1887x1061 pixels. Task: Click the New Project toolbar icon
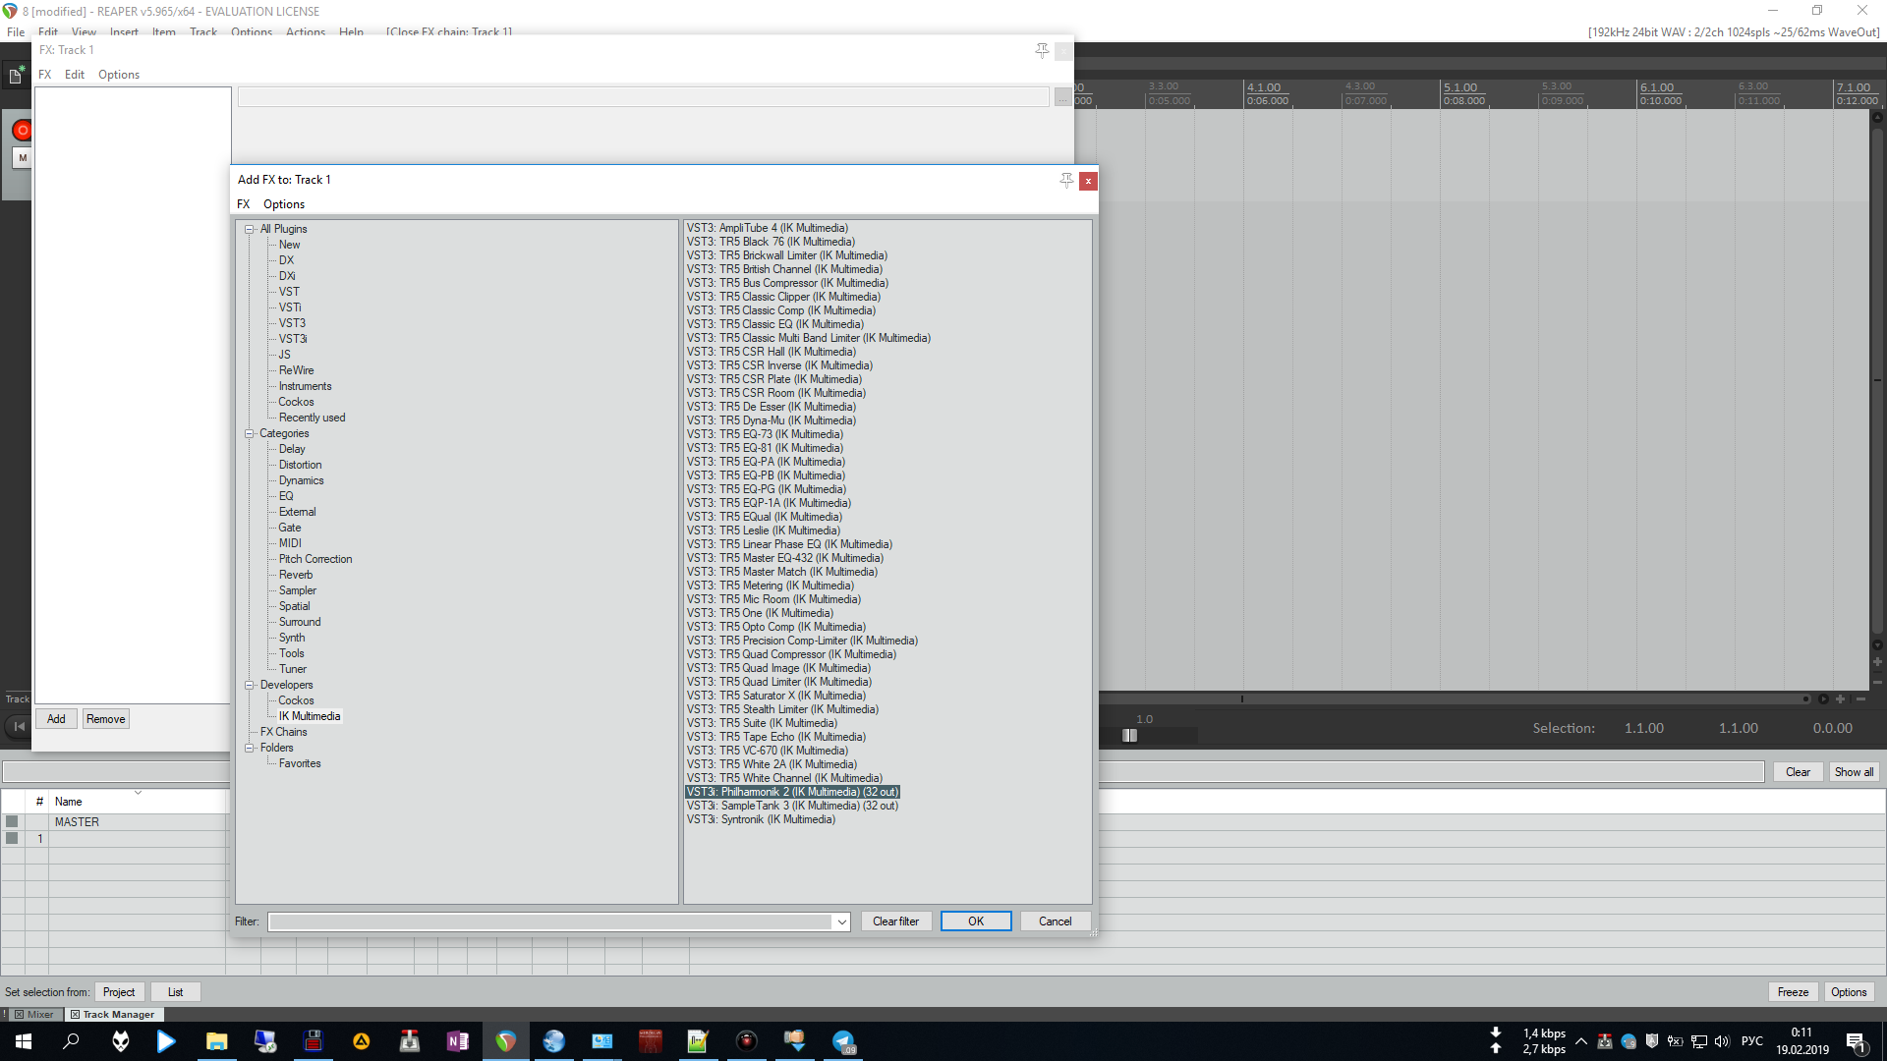click(x=16, y=76)
